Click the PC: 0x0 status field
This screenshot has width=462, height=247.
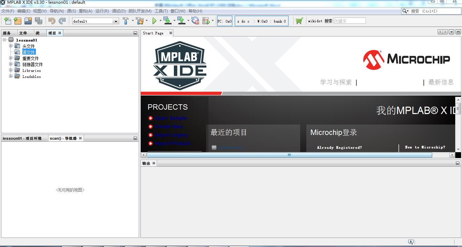[225, 21]
